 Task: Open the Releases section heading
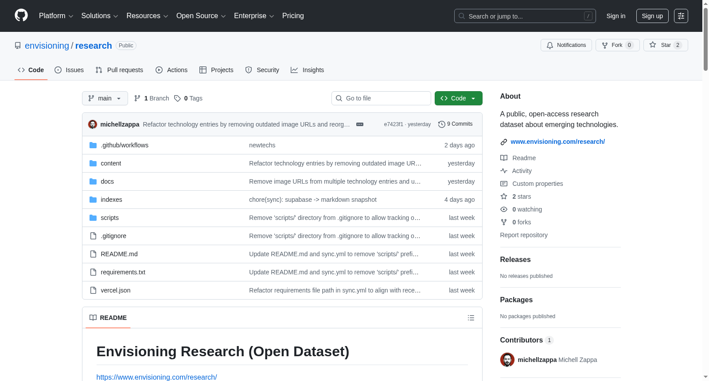tap(515, 260)
